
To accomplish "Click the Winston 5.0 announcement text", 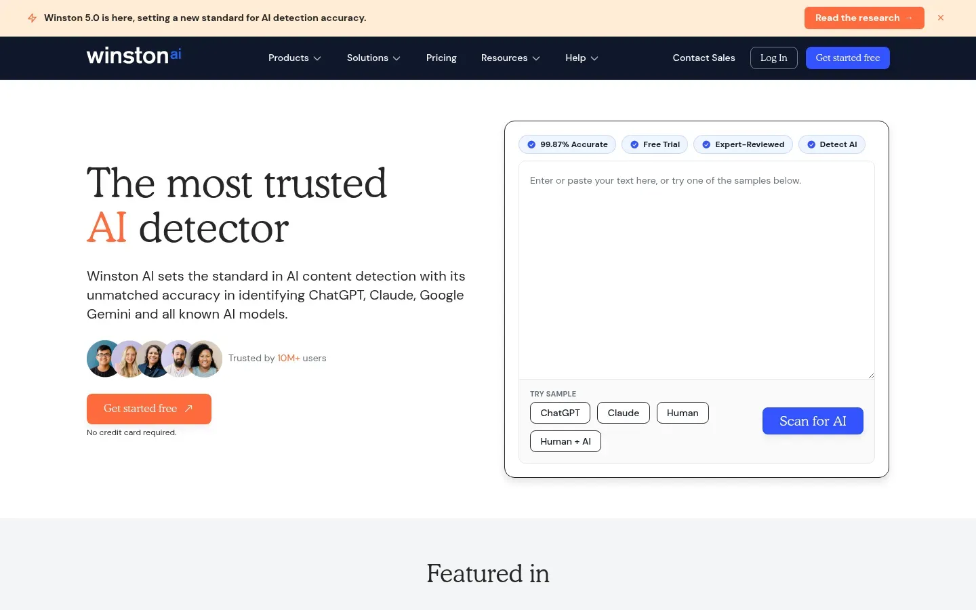I will 205,18.
